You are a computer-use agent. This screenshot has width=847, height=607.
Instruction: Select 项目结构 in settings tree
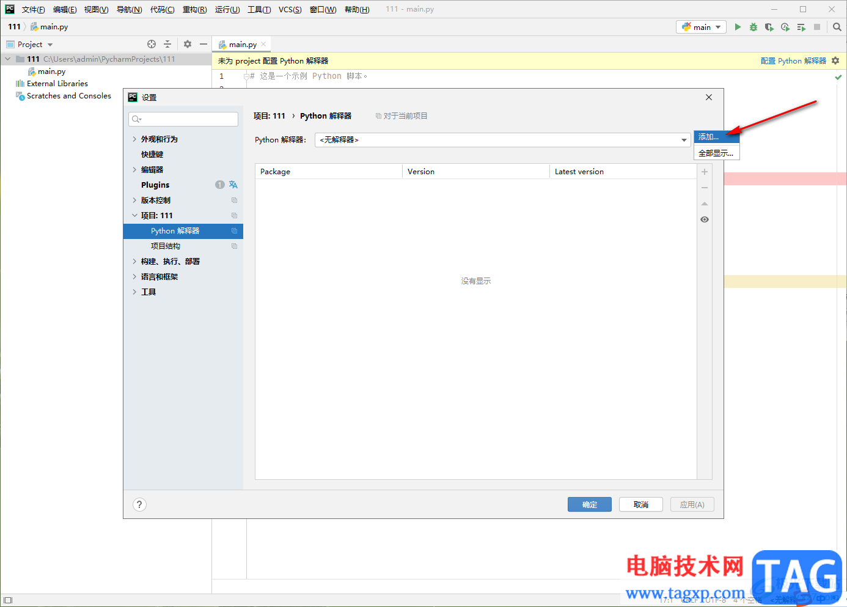[x=166, y=246]
